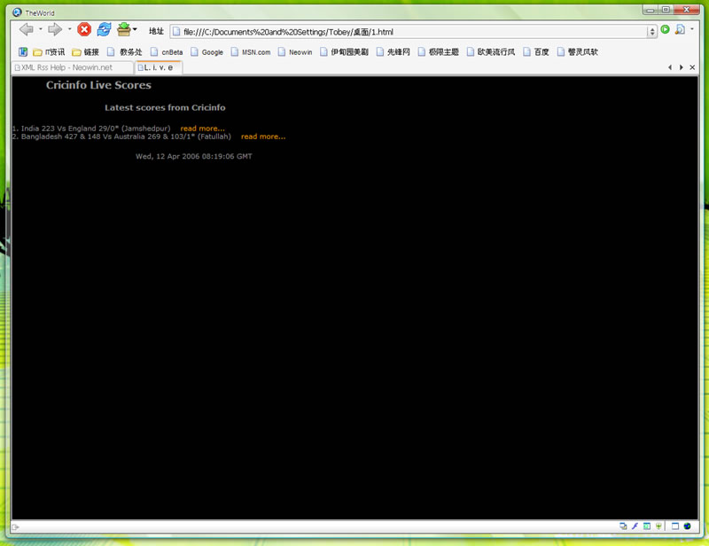
Task: Click the Forward navigation arrow
Action: (x=55, y=29)
